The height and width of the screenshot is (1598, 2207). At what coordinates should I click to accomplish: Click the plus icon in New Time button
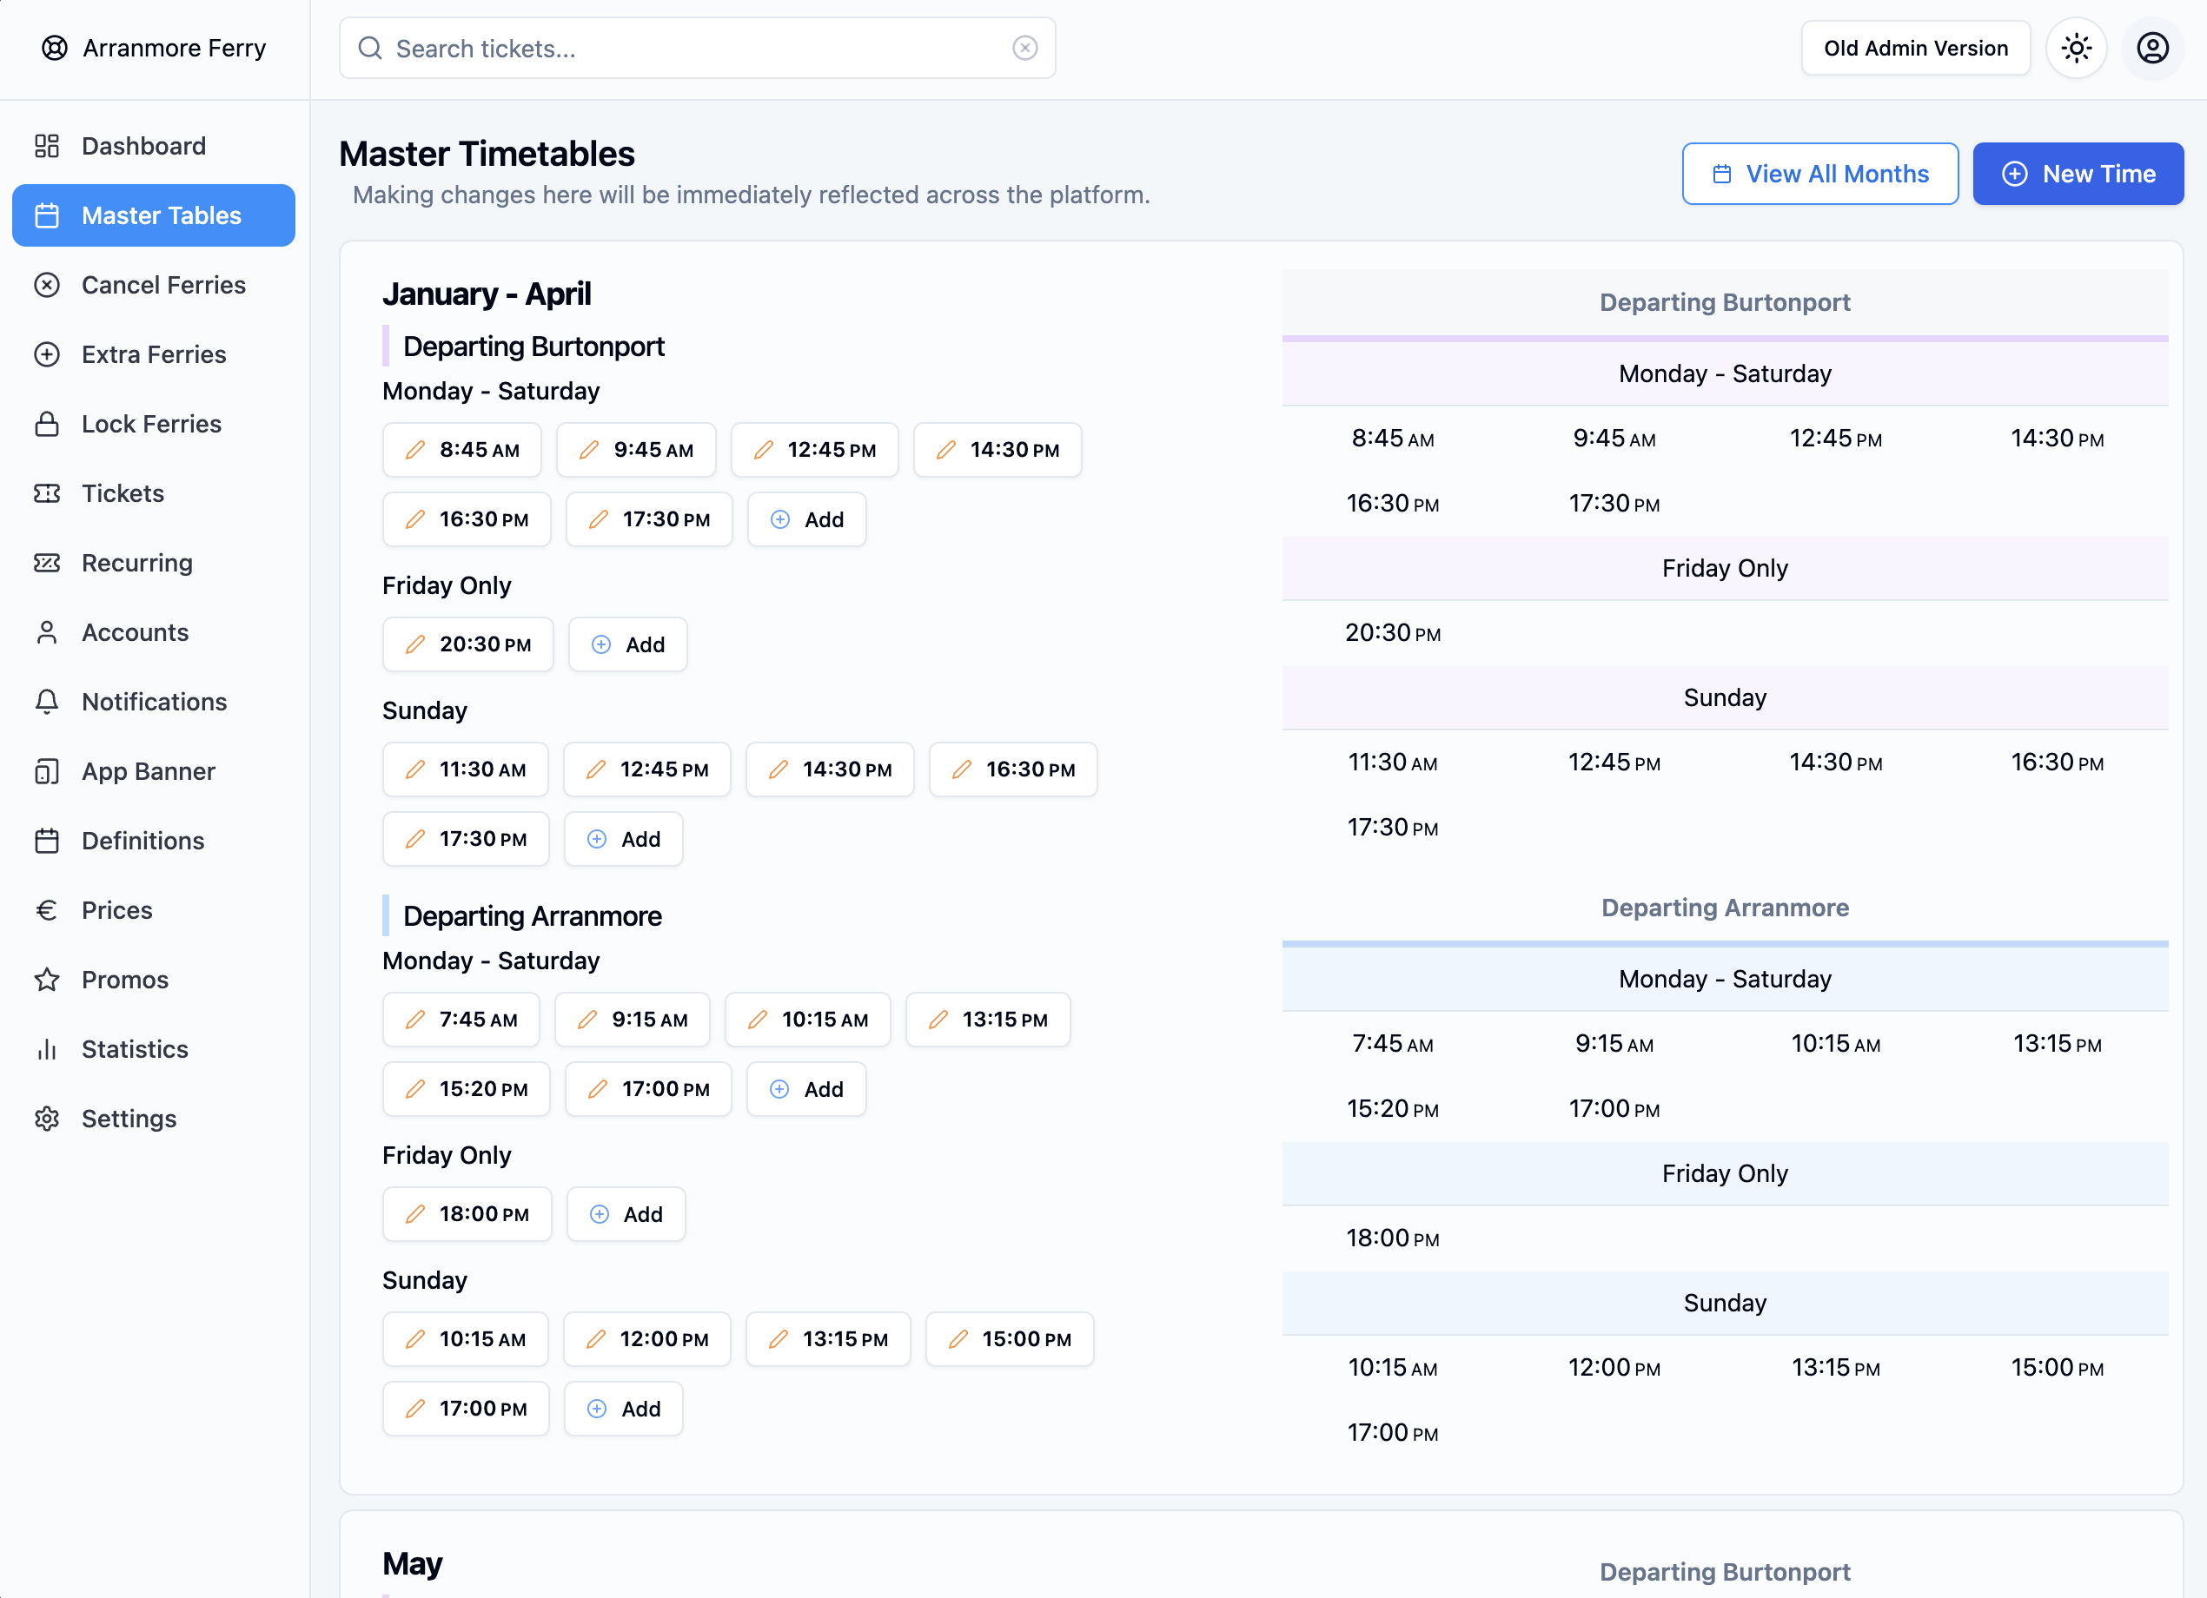tap(2014, 174)
